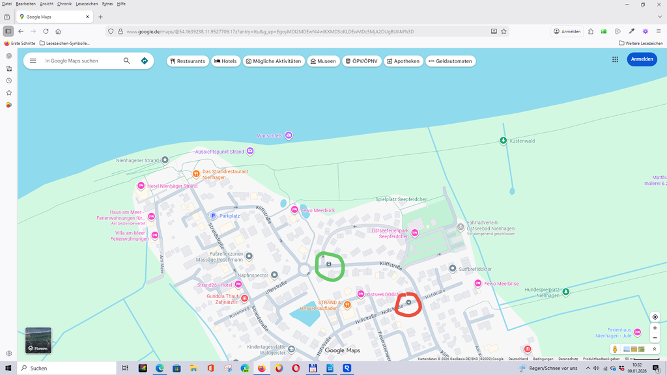667x375 pixels.
Task: Open the Google apps grid
Action: point(615,59)
